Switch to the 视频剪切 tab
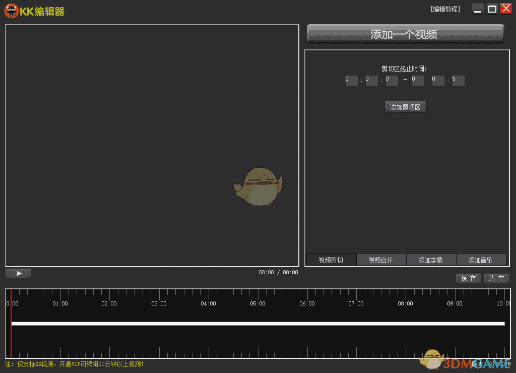The image size is (516, 373). coord(331,260)
